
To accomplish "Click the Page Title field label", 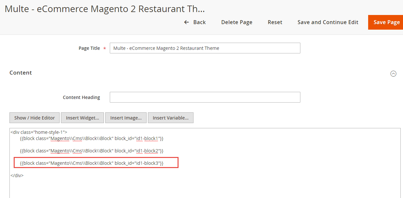I will 89,48.
